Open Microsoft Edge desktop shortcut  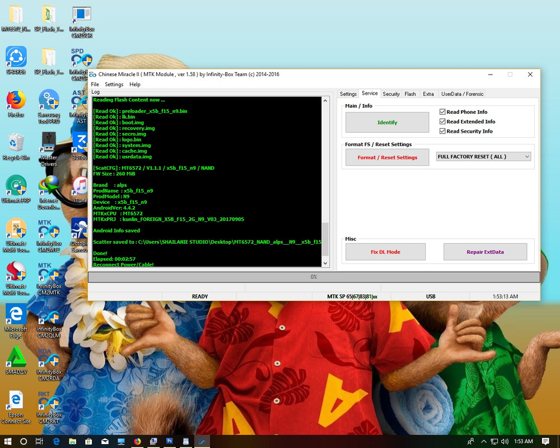click(x=16, y=321)
